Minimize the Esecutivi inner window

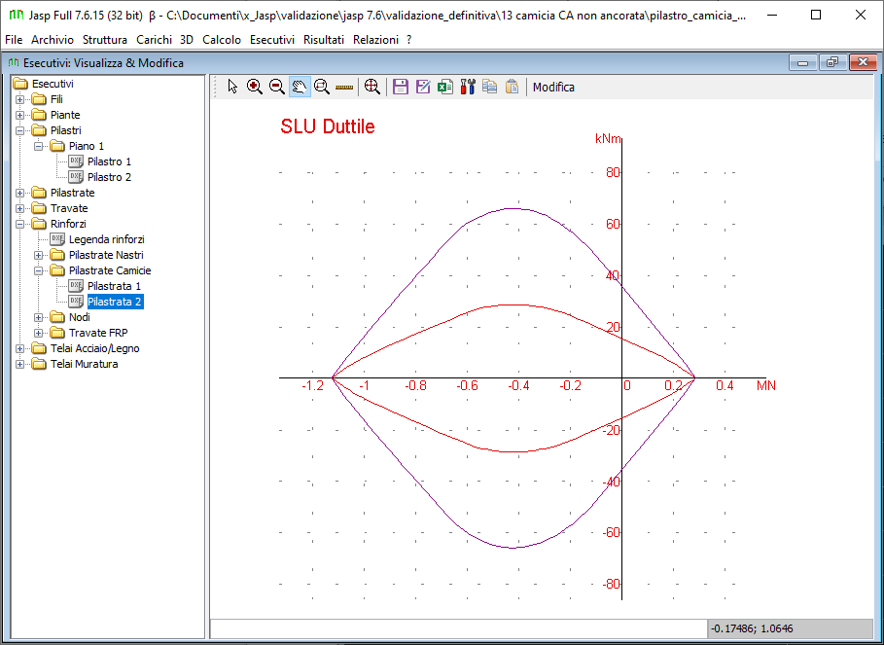803,63
